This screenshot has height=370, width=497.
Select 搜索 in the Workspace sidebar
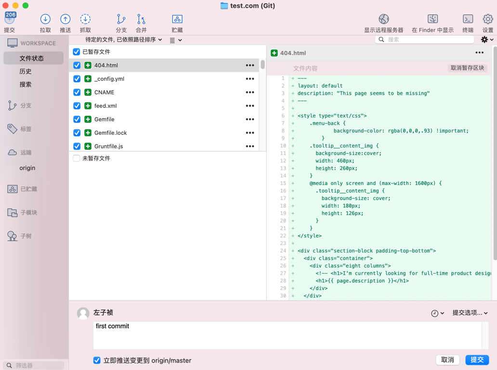pyautogui.click(x=26, y=84)
